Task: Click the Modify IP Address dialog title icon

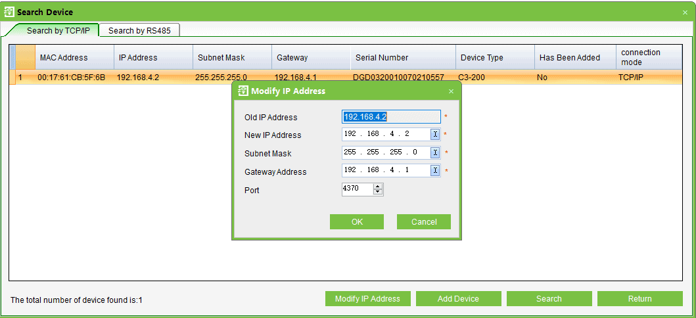Action: pyautogui.click(x=243, y=91)
